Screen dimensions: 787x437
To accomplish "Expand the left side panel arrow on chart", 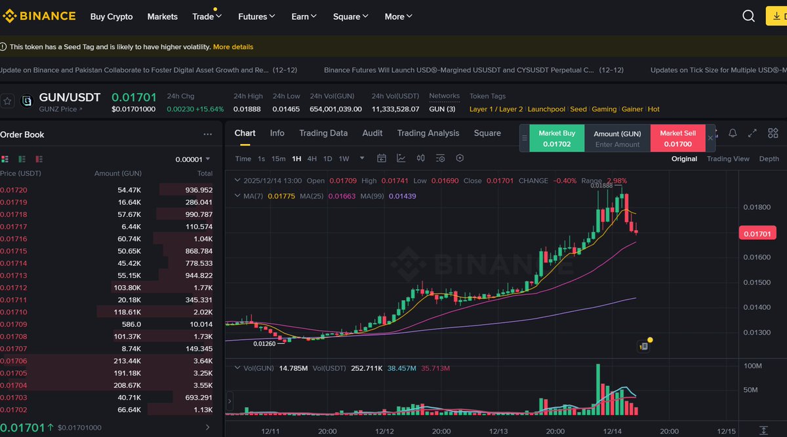I will 230,401.
